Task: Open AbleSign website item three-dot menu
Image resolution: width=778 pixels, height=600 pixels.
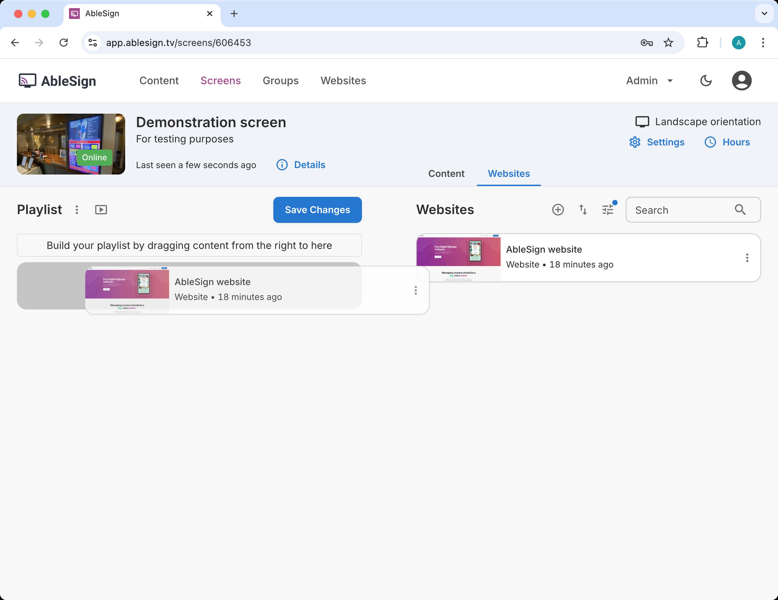Action: [747, 258]
